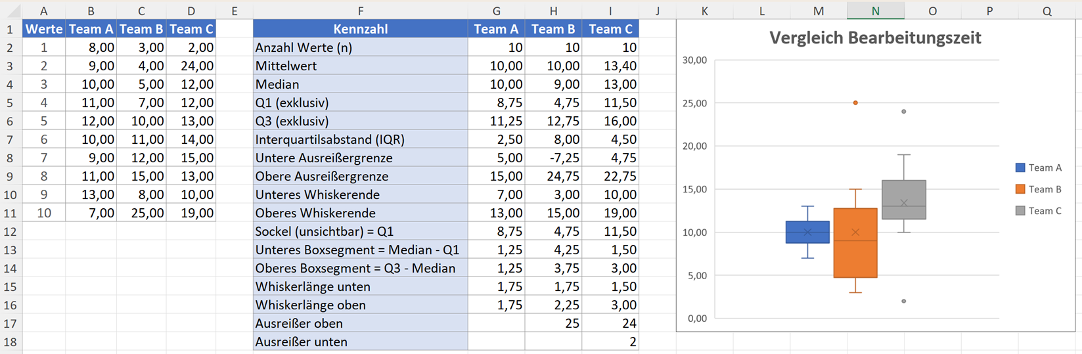
Task: Select the Median label cell
Action: (x=360, y=84)
